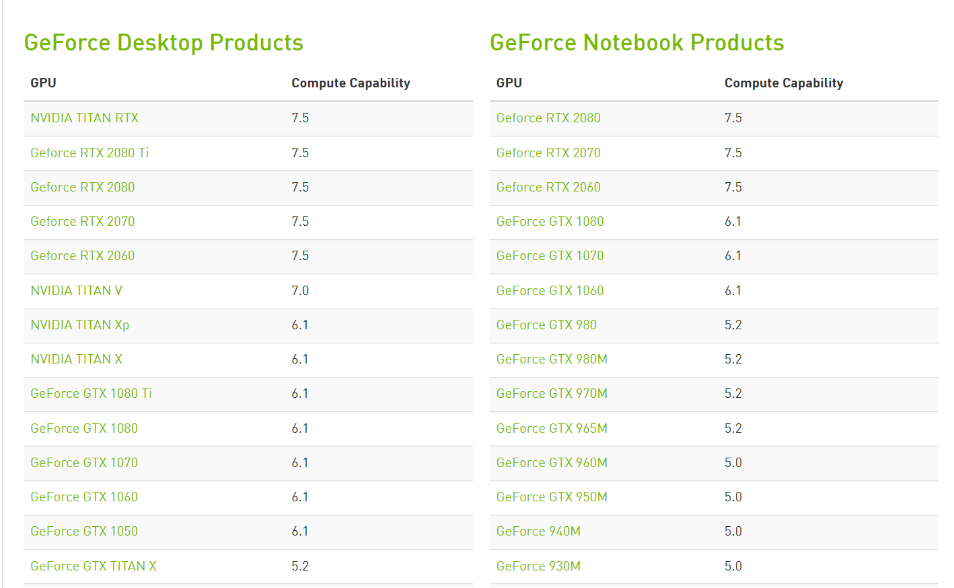Open NVIDIA TITAN V product page
954x588 pixels.
(x=76, y=291)
